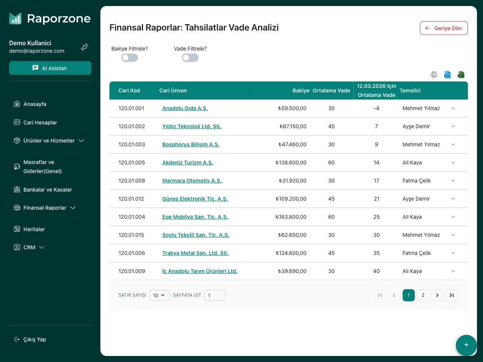Go to the last page of results

(452, 295)
